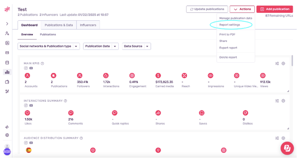Open the mail envelope sidebar icon
This screenshot has height=164, width=306.
click(x=7, y=52)
